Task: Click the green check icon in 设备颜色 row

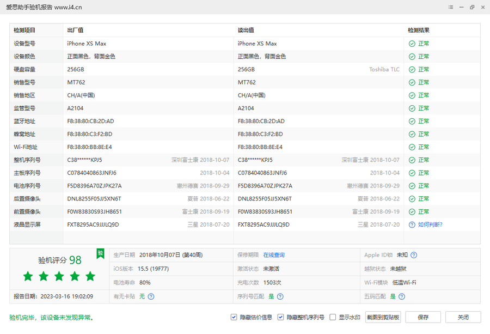Action: coord(412,57)
